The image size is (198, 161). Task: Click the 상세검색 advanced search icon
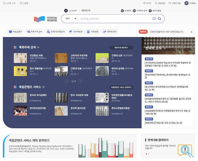point(122,11)
